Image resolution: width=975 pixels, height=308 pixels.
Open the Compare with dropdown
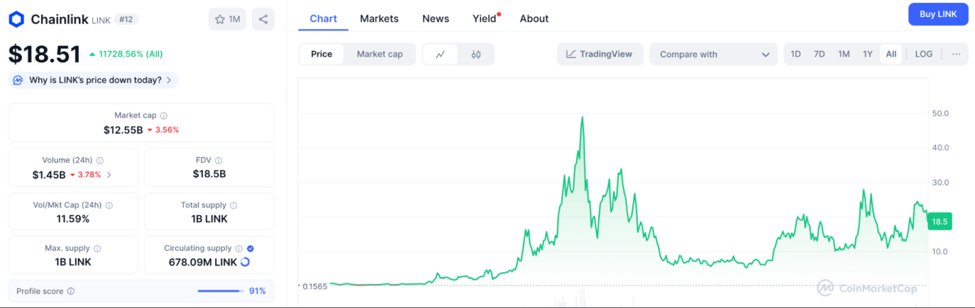coord(714,54)
